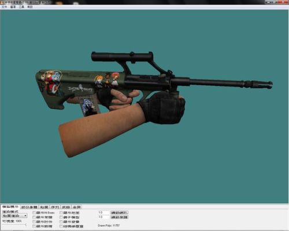Enable the 顯示骨頭 show bones checkbox
The image size is (289, 231).
[34, 217]
